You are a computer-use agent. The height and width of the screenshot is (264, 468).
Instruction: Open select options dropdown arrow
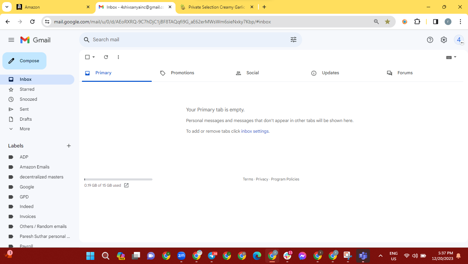point(94,57)
